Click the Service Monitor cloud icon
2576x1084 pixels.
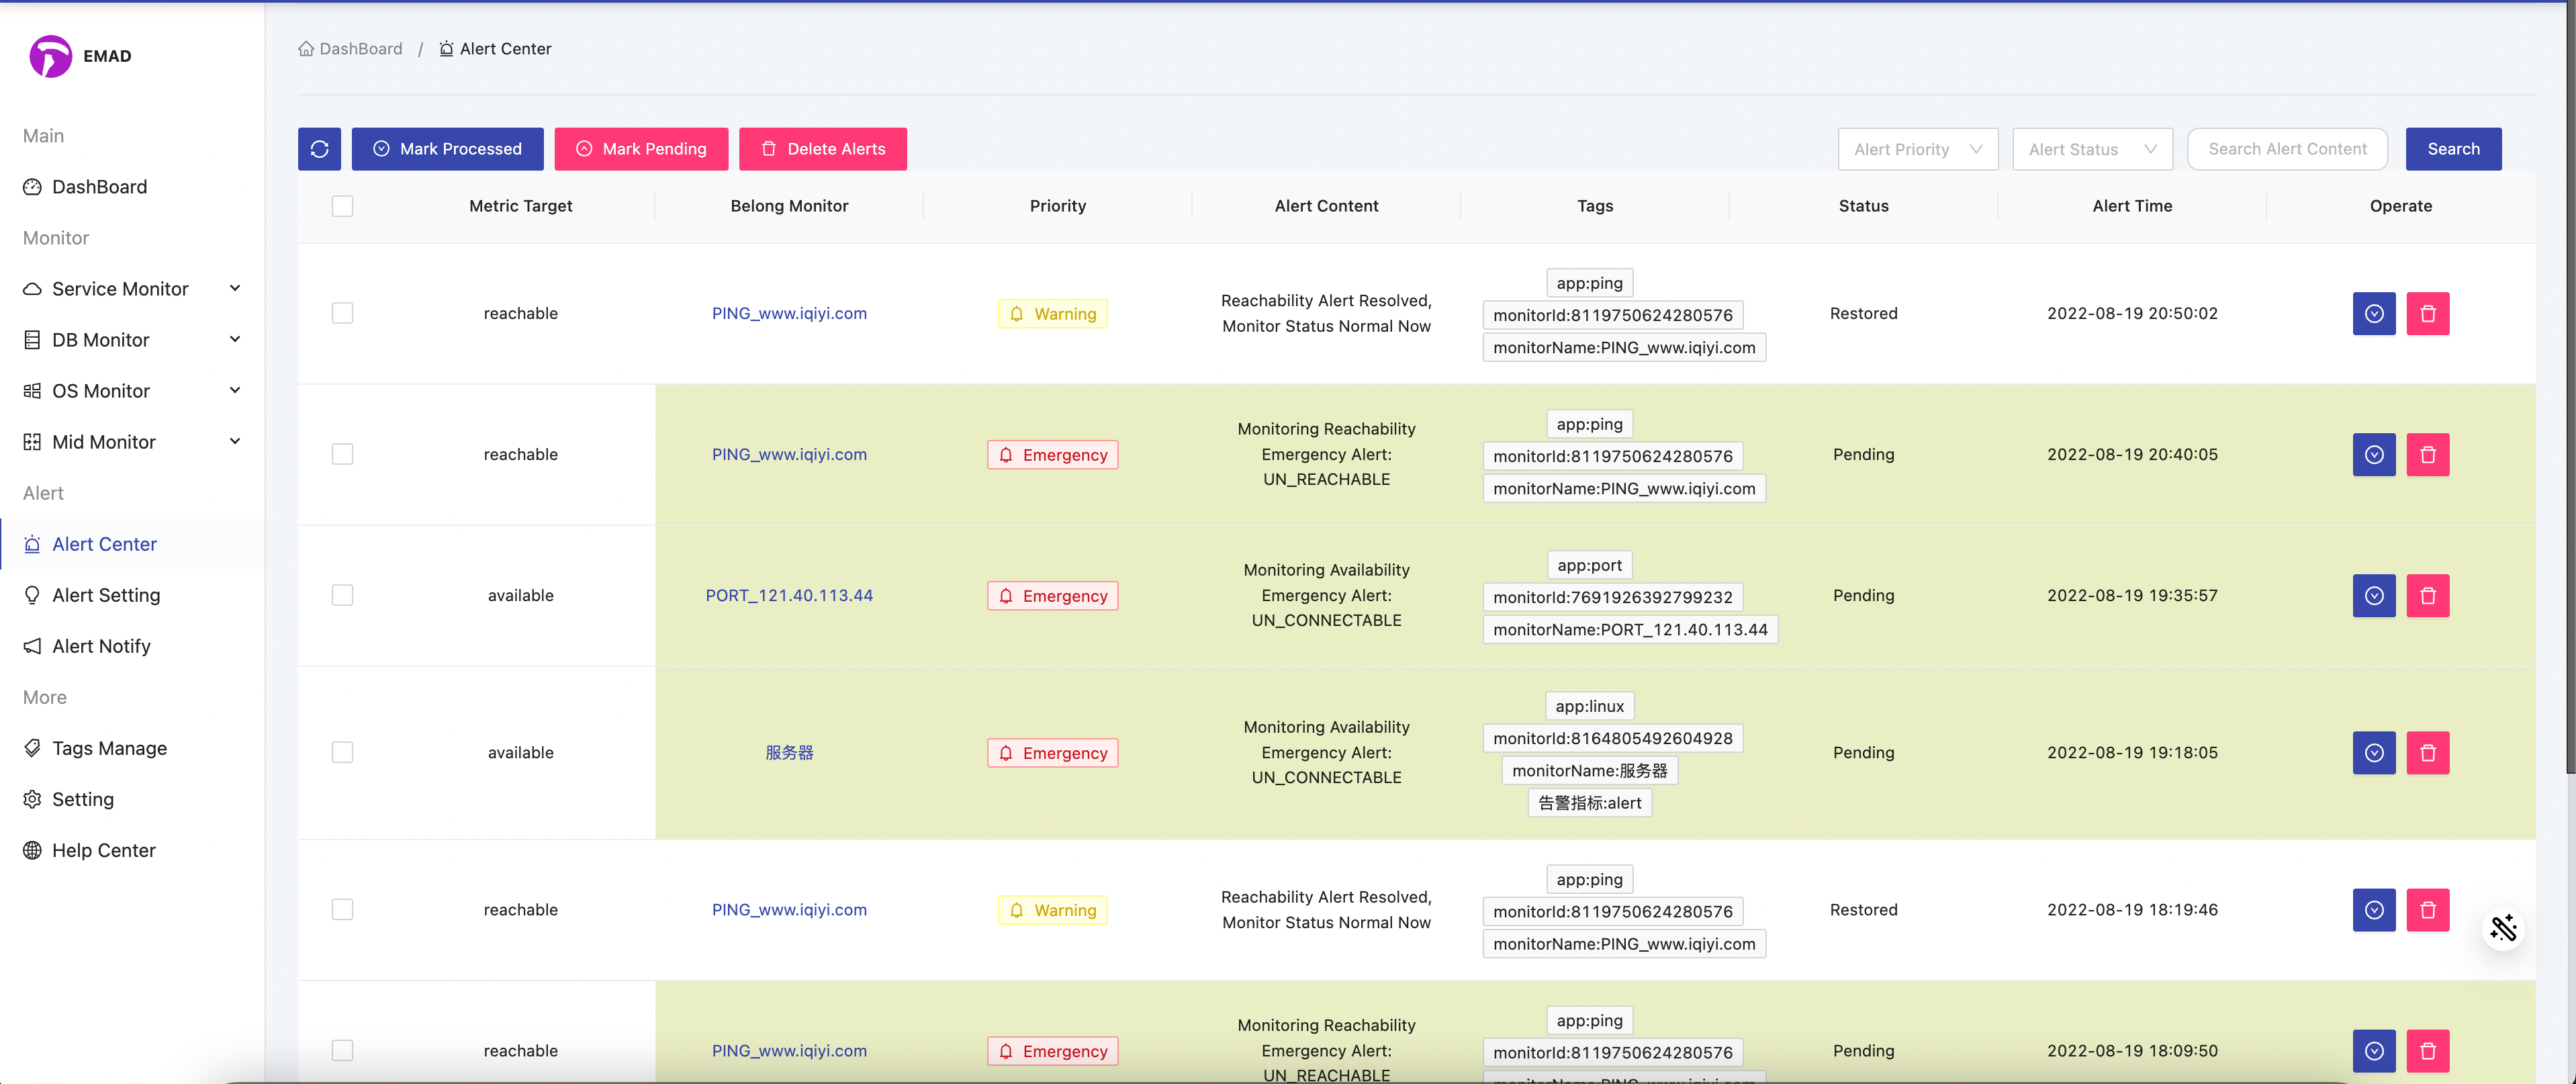32,289
